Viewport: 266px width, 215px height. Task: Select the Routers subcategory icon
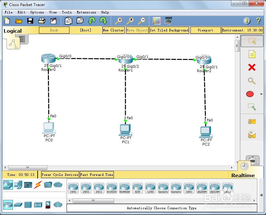pos(8,205)
